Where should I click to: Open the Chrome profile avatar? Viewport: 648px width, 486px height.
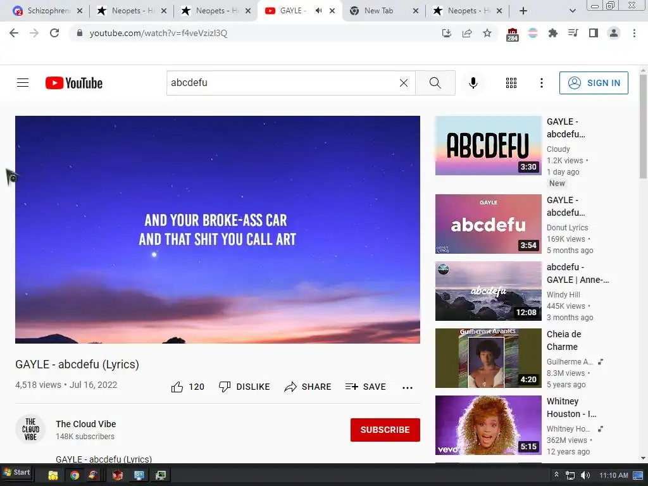614,33
